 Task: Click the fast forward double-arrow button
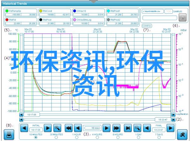click(116, 128)
